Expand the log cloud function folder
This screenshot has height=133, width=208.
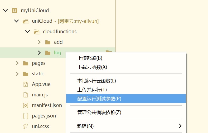(x=39, y=53)
